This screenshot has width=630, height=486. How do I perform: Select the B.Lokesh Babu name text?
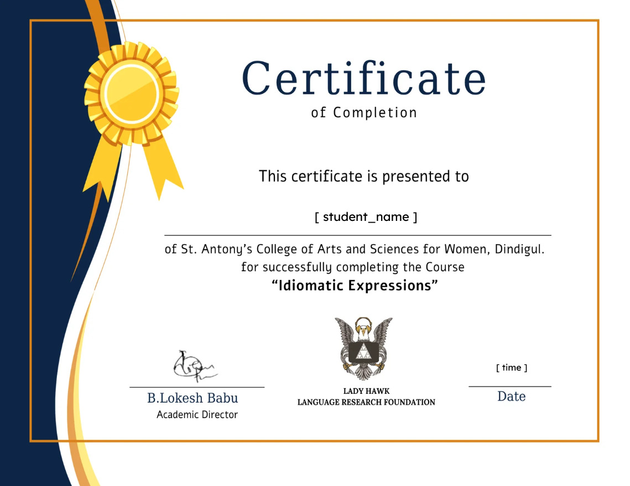click(x=192, y=398)
